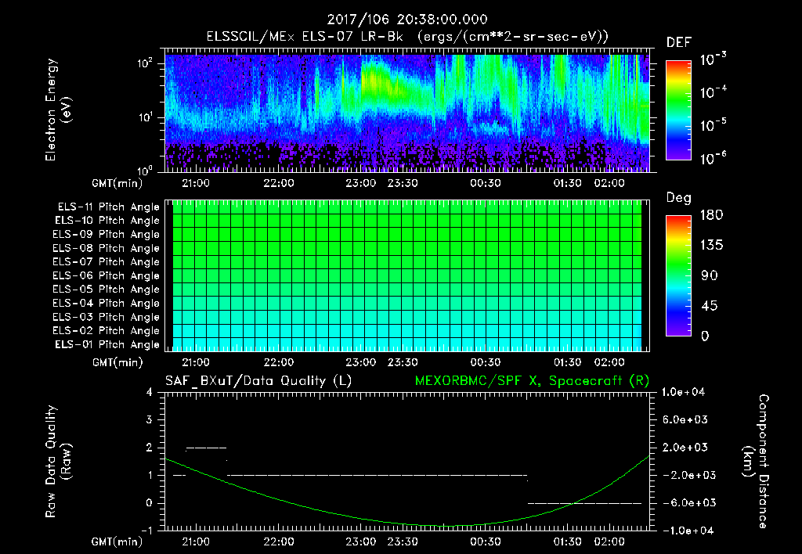Image resolution: width=802 pixels, height=554 pixels.
Task: Click the 10^2 electron energy tick label
Action: coord(146,63)
